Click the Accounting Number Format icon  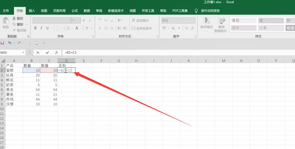tap(164, 28)
